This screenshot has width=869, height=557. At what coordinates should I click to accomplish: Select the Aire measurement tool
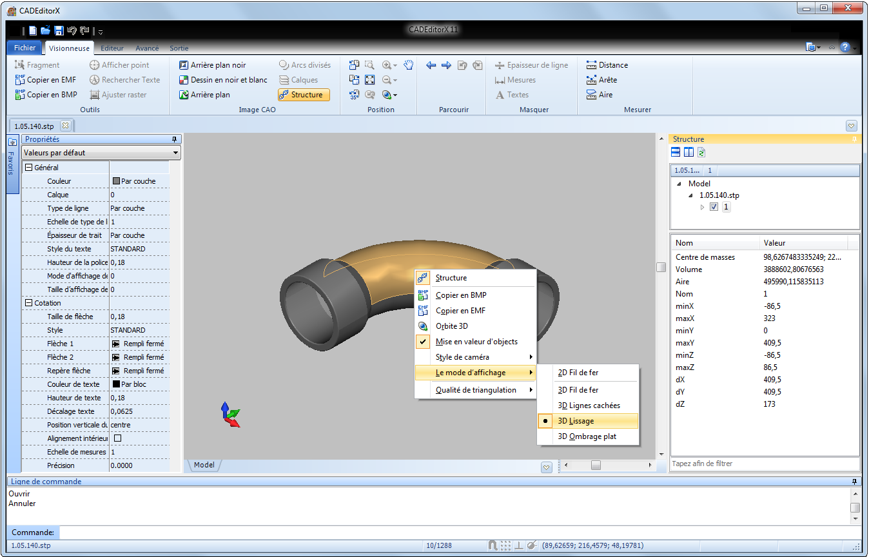(599, 95)
